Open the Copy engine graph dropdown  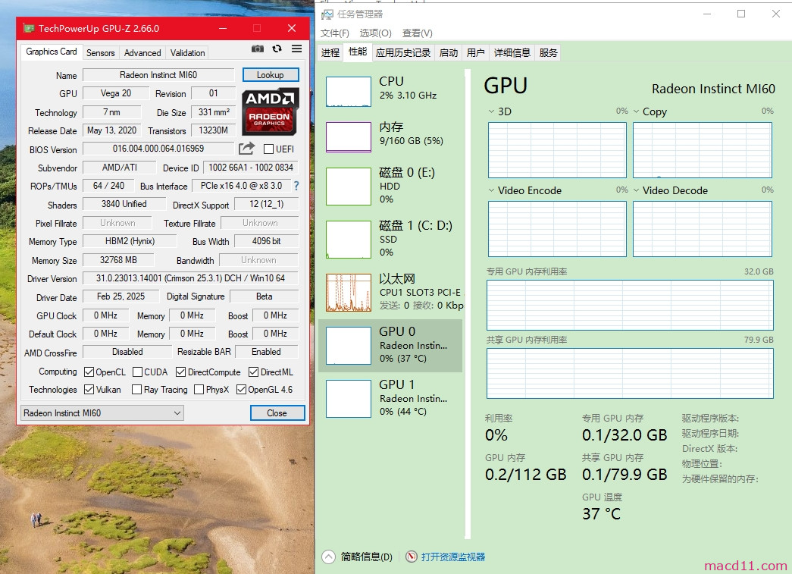point(636,111)
